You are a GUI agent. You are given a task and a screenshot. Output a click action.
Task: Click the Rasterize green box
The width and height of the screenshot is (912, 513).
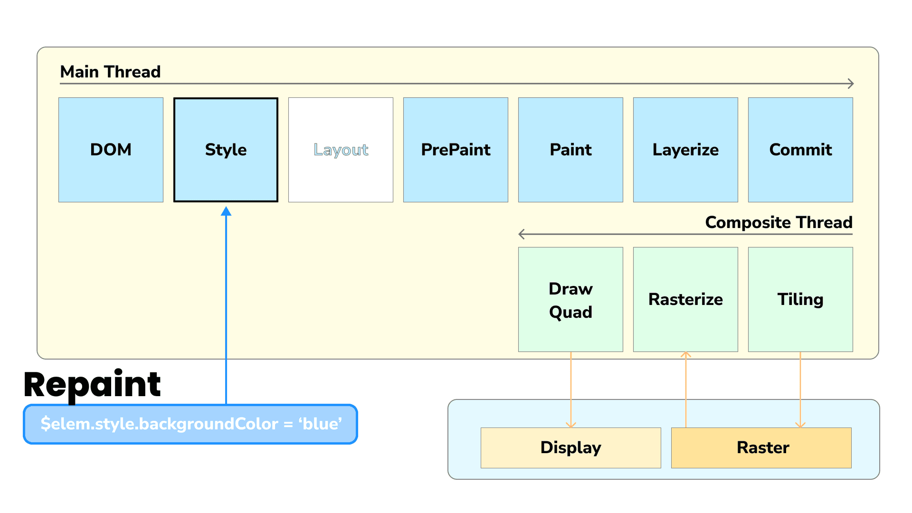[685, 299]
